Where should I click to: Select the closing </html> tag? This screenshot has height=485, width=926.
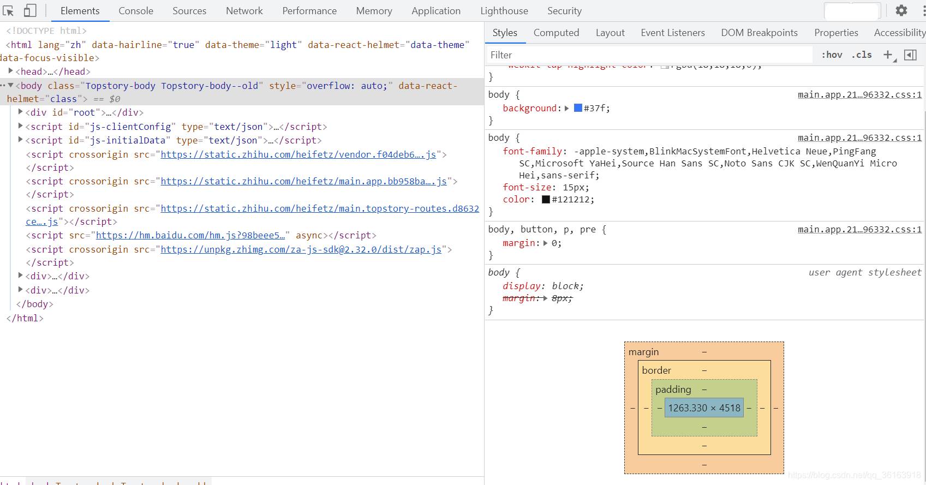pyautogui.click(x=25, y=318)
